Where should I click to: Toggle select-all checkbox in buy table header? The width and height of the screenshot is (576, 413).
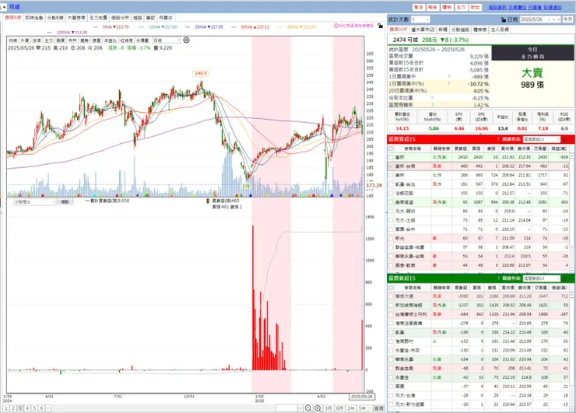pyautogui.click(x=391, y=149)
